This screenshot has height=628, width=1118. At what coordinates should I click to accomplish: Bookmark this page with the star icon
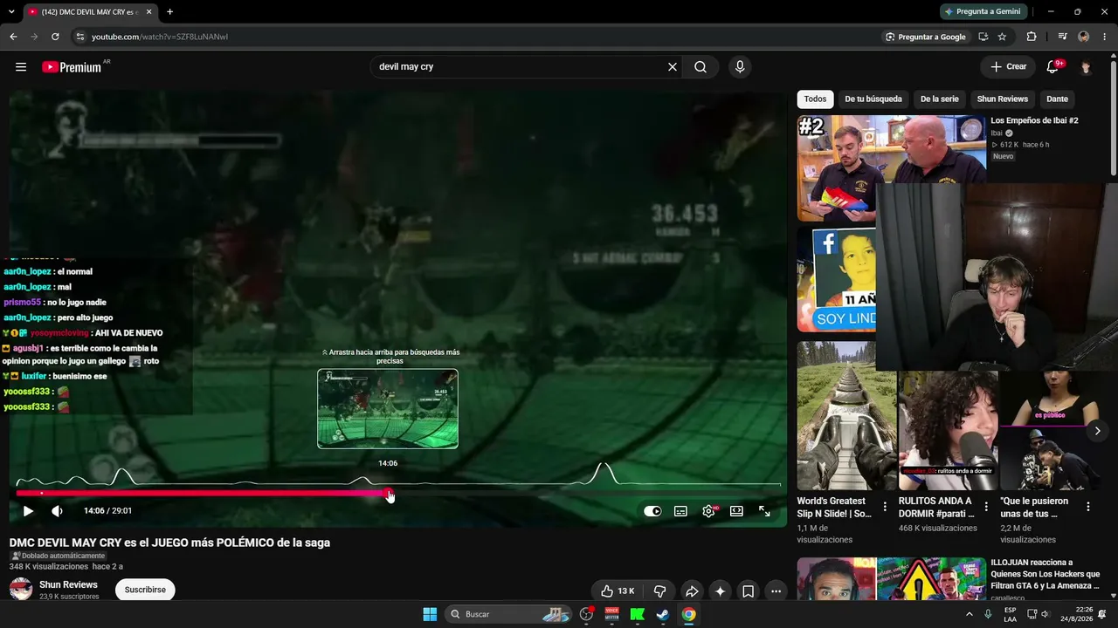pos(1002,37)
